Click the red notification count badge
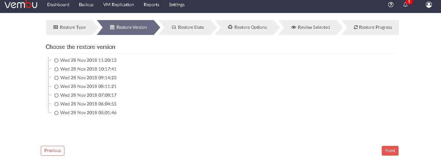Screen dimensions: 441x164 pyautogui.click(x=409, y=2)
